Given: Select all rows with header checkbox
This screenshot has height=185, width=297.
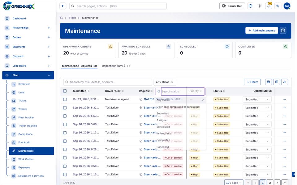Looking at the screenshot, I should [x=65, y=91].
